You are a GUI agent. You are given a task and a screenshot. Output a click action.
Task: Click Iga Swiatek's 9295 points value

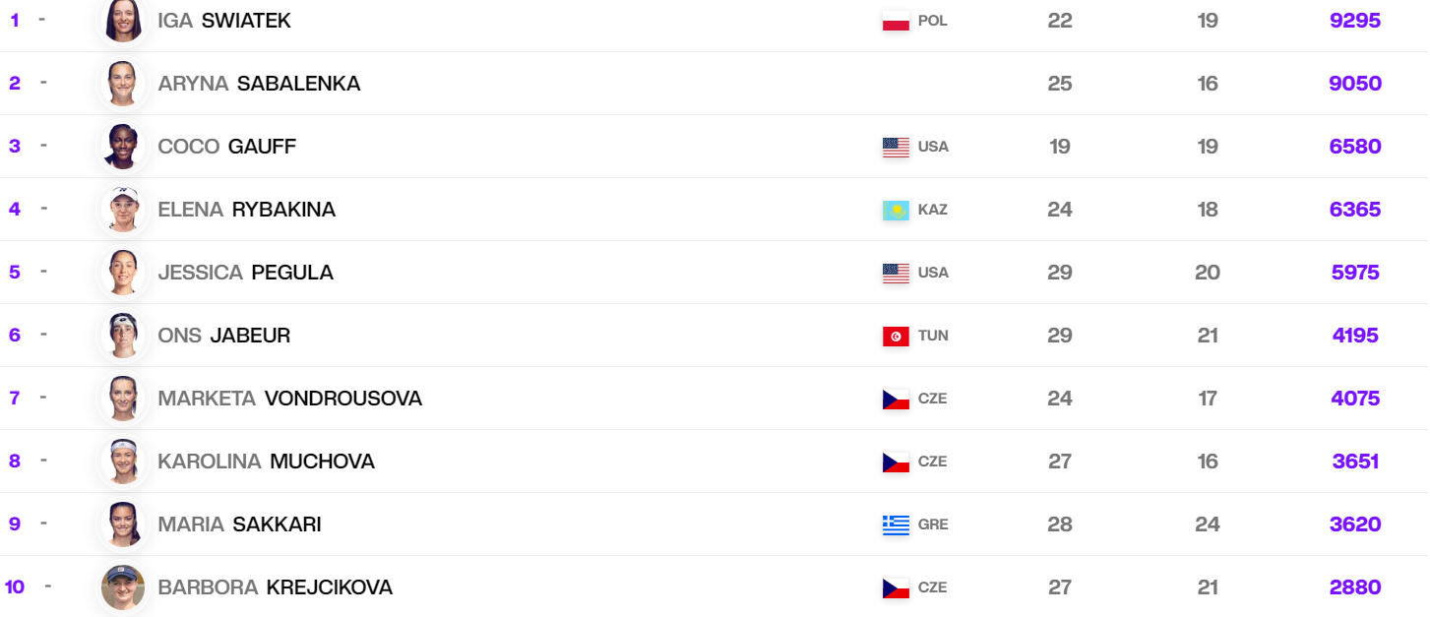[x=1355, y=21]
